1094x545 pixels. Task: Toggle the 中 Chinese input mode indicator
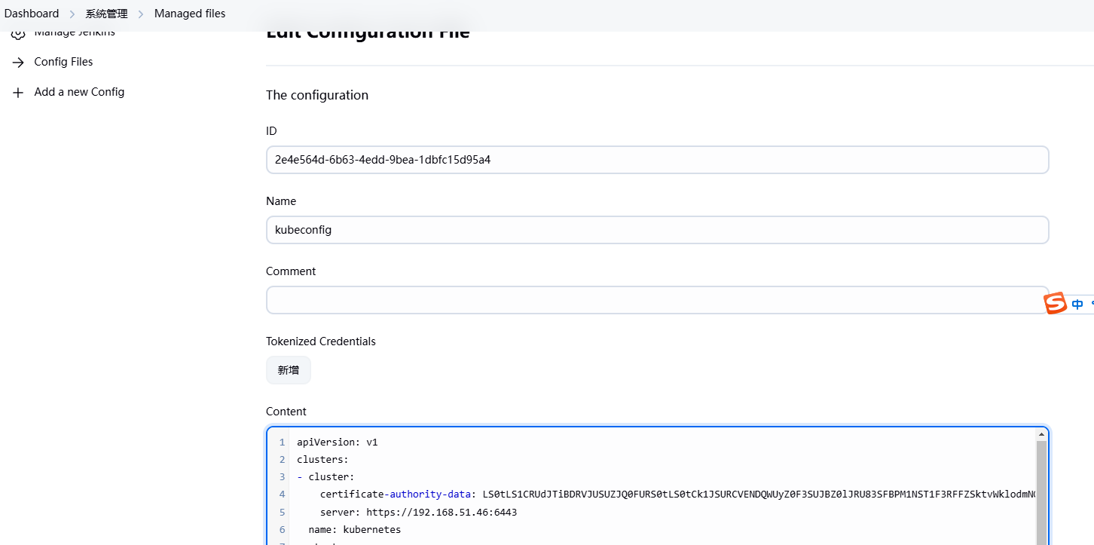click(1077, 305)
